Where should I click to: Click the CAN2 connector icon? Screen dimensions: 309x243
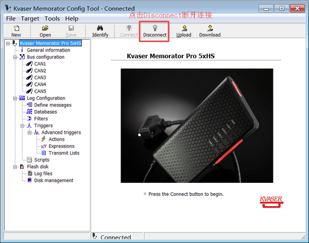tap(29, 71)
